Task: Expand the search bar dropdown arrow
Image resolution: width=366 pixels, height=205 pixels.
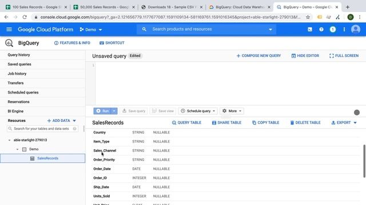Action: coord(270,30)
